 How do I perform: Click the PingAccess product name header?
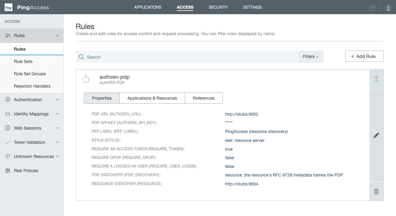click(33, 7)
